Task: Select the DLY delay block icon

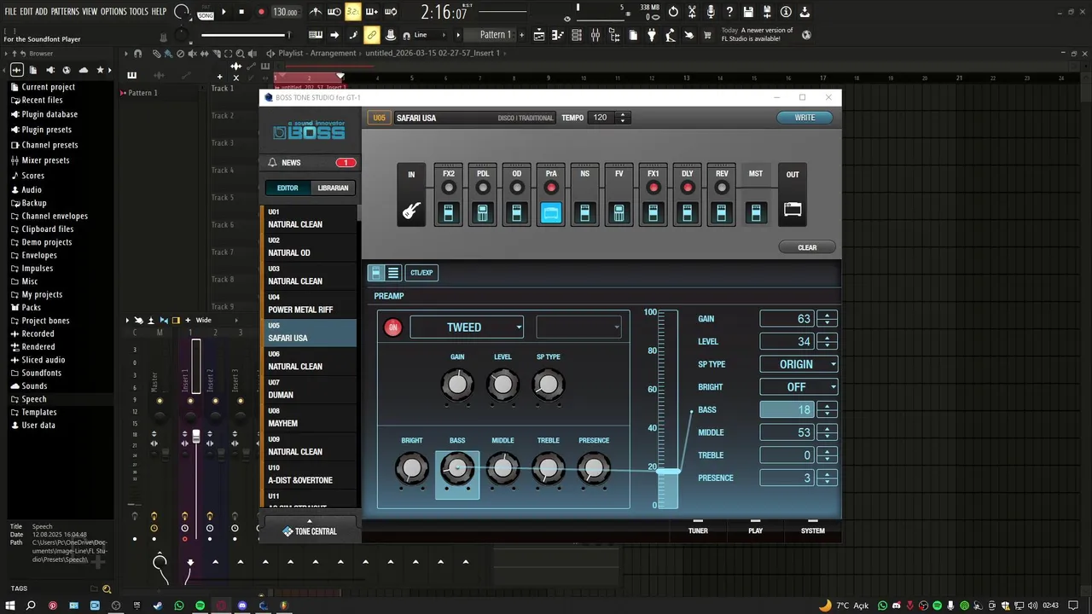Action: tap(688, 212)
